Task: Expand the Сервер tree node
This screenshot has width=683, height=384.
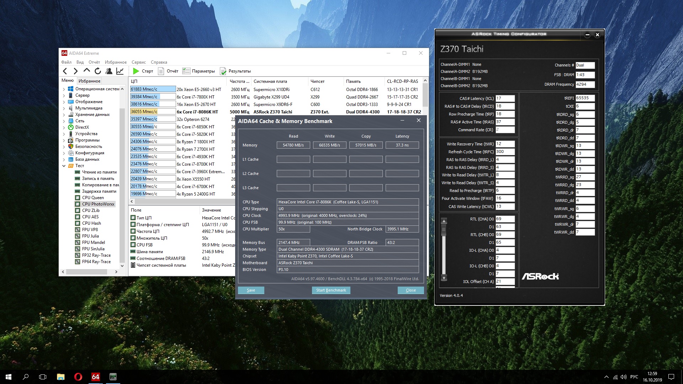Action: pos(64,95)
